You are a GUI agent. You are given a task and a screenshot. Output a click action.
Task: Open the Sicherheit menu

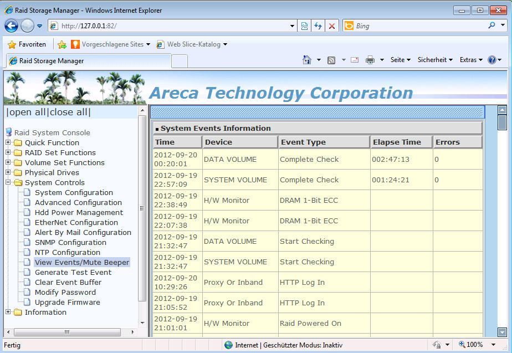[x=435, y=60]
